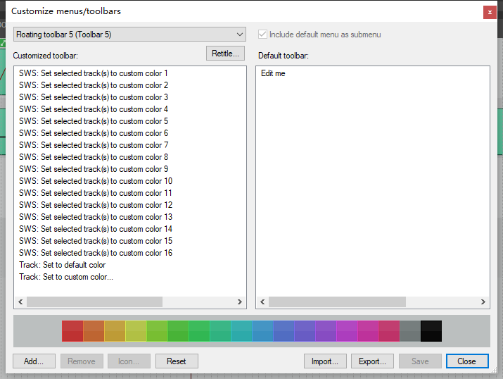Image resolution: width=503 pixels, height=379 pixels.
Task: Click the Export... button
Action: pos(372,361)
